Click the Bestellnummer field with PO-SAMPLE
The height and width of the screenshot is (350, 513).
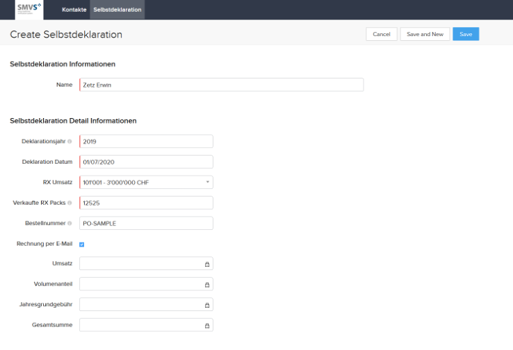click(x=146, y=223)
